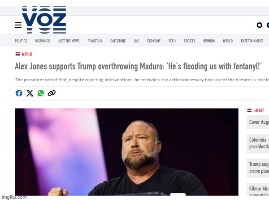This screenshot has width=269, height=201.
Task: Click the Alex Jones article photo
Action: click(x=126, y=152)
